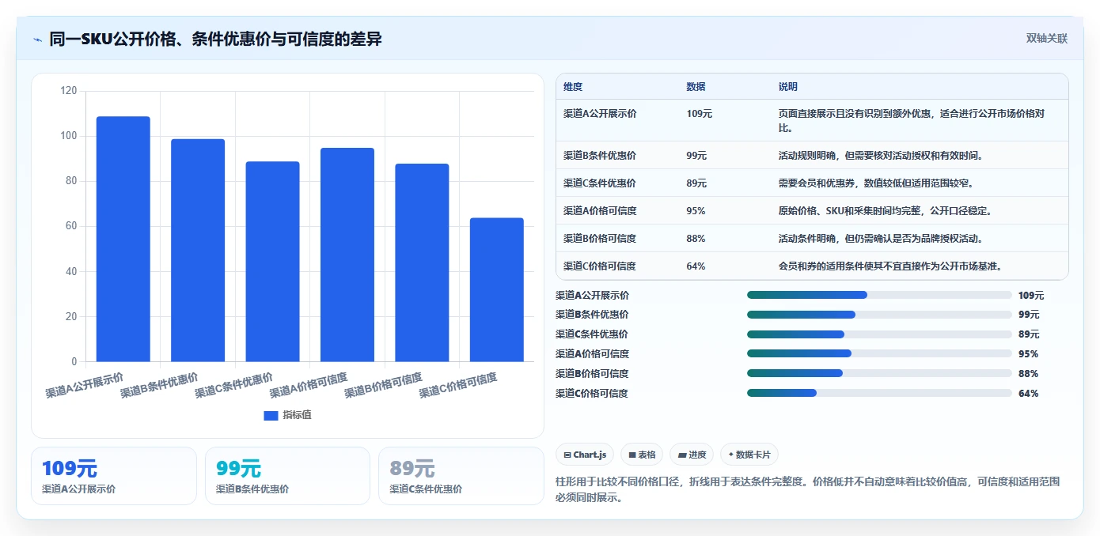Click the 渠道B价格可信度 table row label
This screenshot has width=1100, height=536.
point(600,239)
